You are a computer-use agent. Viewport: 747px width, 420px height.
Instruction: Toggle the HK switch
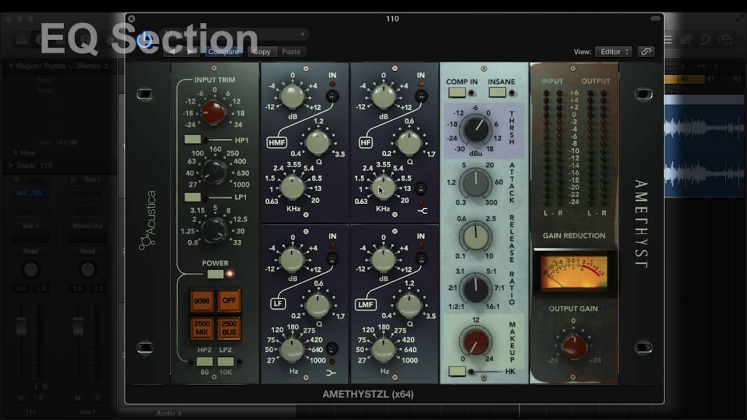(x=457, y=372)
